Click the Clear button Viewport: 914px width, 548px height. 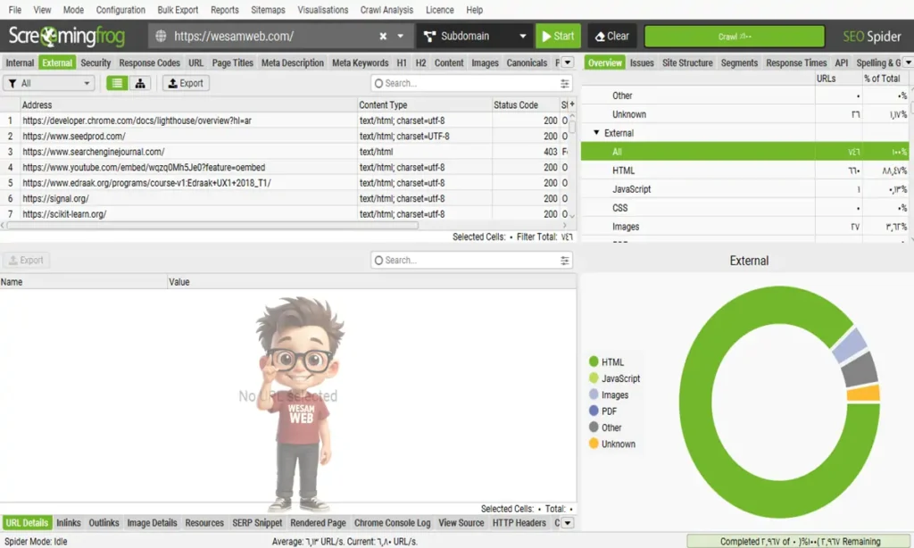click(611, 37)
